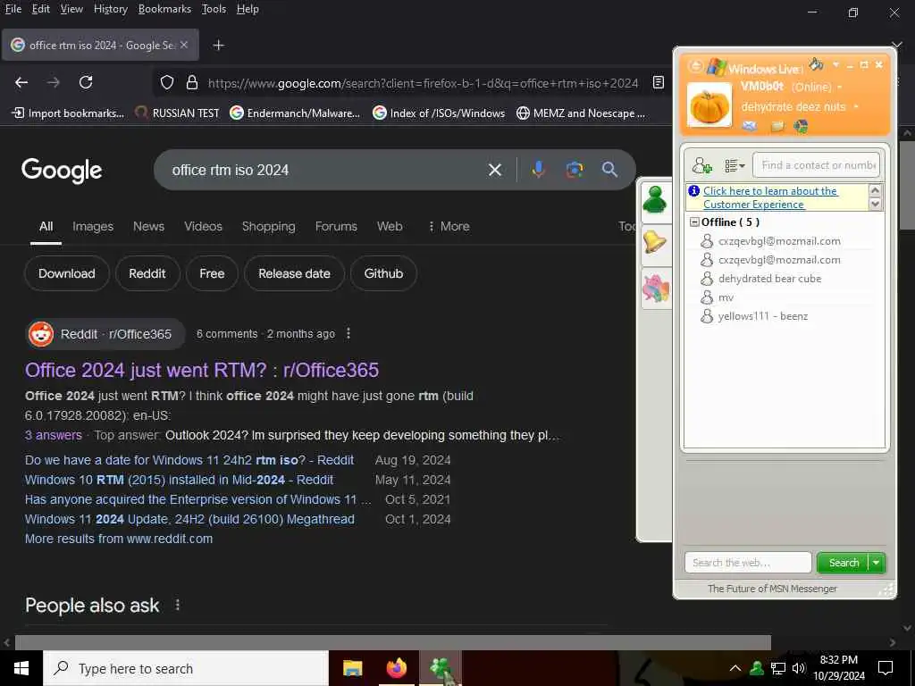Expand the More search filters menu
Viewport: 915px width, 686px height.
tap(449, 226)
